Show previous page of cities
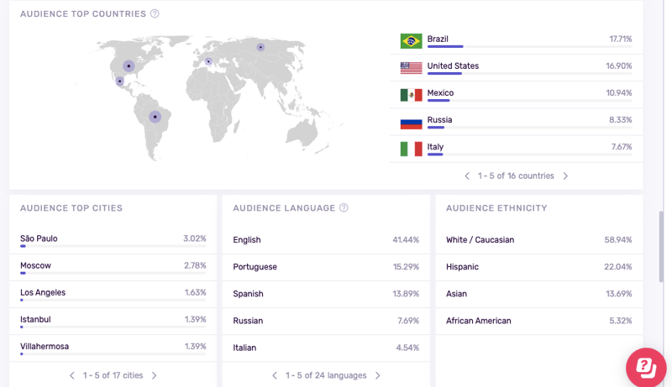Viewport: 672px width, 387px height. [72, 376]
